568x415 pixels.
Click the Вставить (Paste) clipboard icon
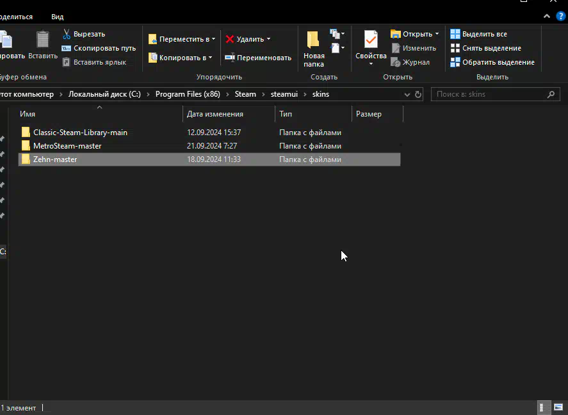tap(43, 39)
